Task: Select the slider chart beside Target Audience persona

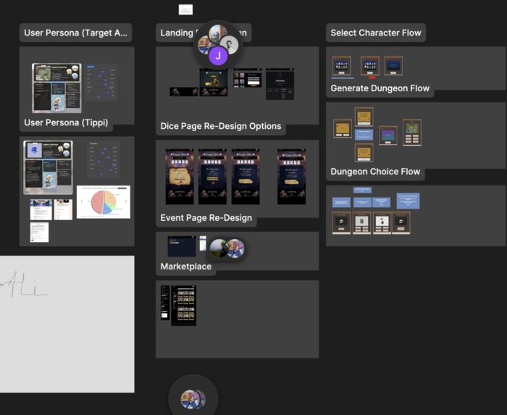Action: coord(101,83)
